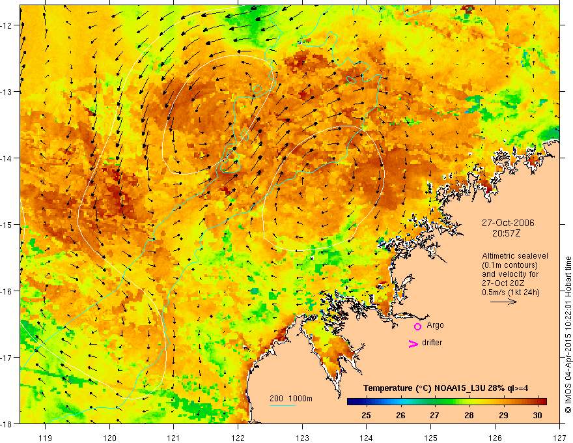Viewport: 573px width, 443px height.
Task: Click the latitude axis label -15
Action: coord(7,224)
